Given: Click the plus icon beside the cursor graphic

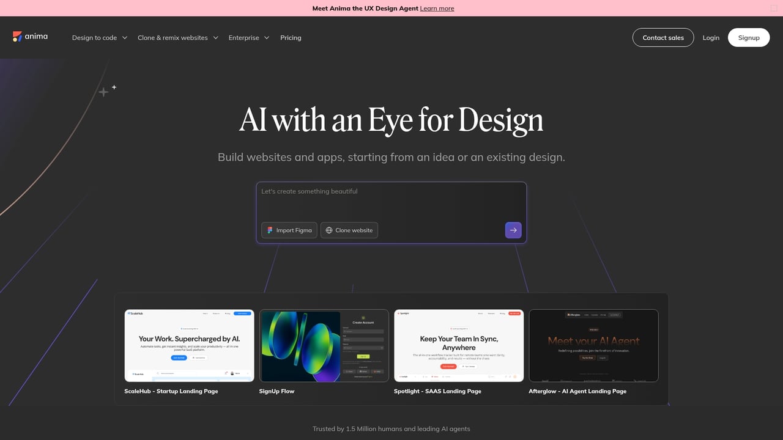Looking at the screenshot, I should point(114,87).
